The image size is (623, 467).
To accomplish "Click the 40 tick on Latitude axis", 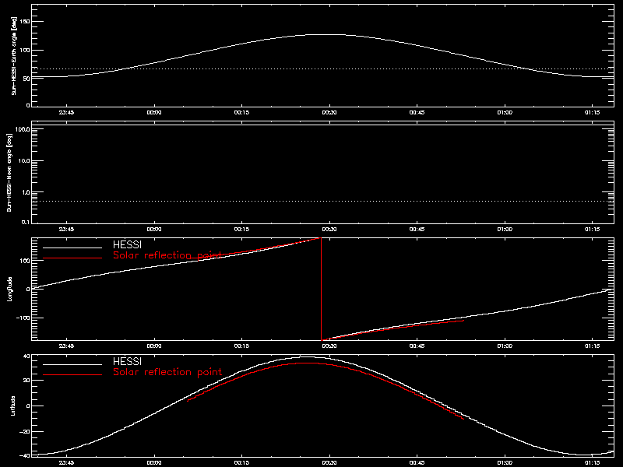I will 27,356.
